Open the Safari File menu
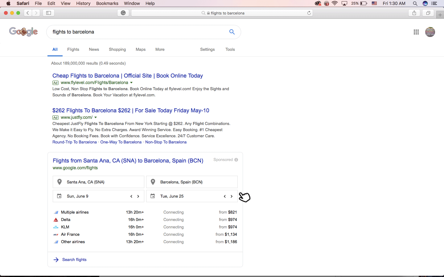444x277 pixels. tap(38, 3)
